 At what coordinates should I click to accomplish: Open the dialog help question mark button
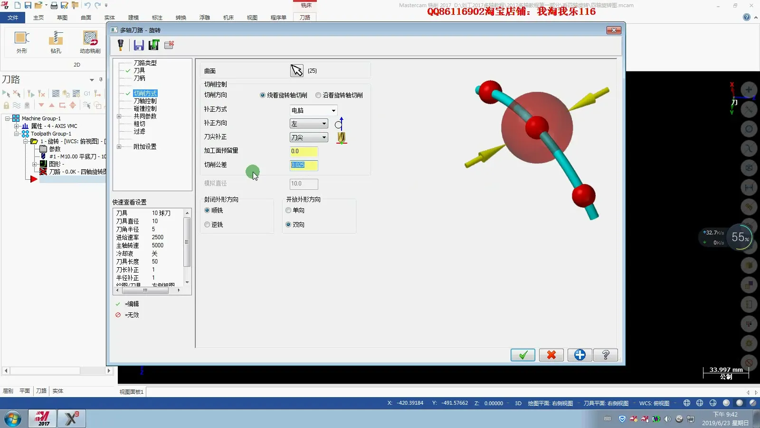click(606, 355)
